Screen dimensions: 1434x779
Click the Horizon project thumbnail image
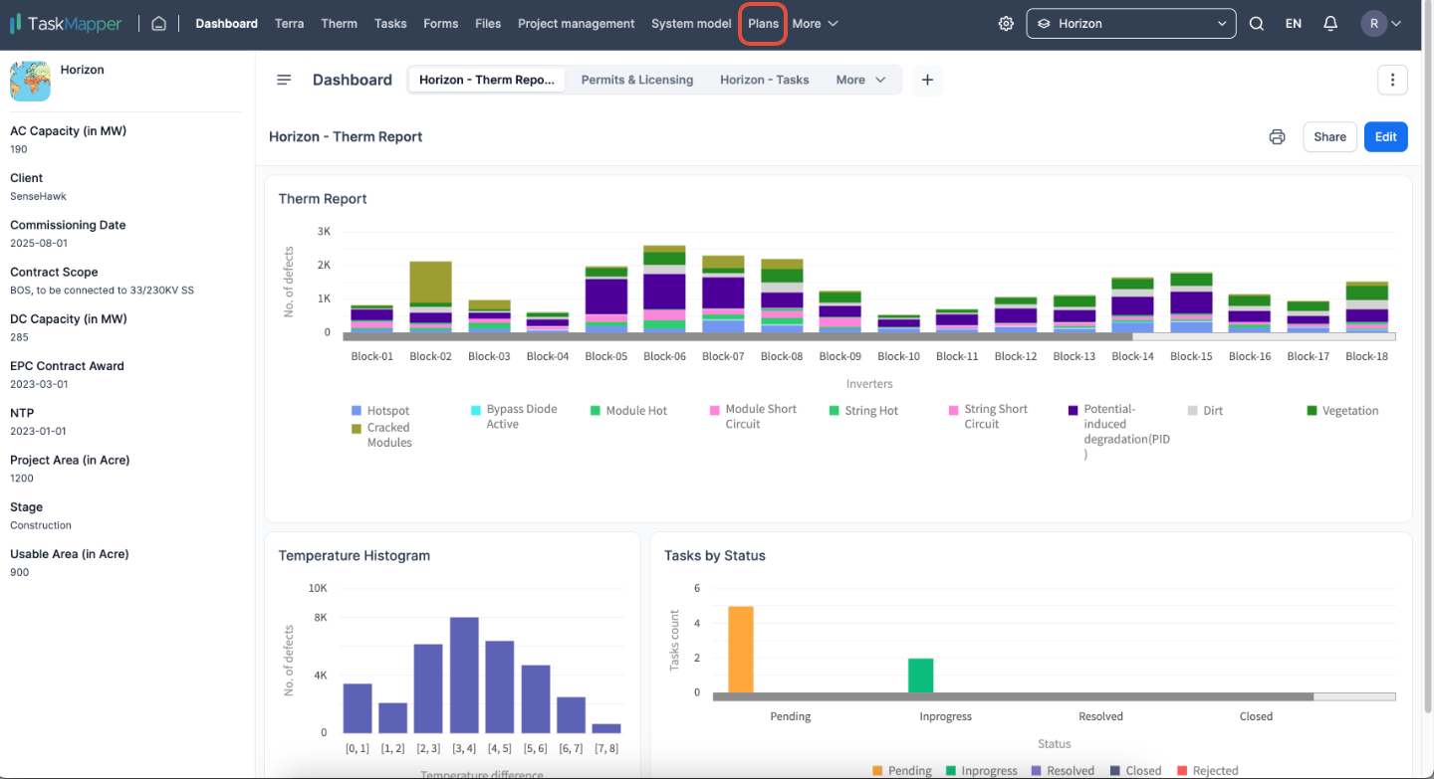pos(30,81)
